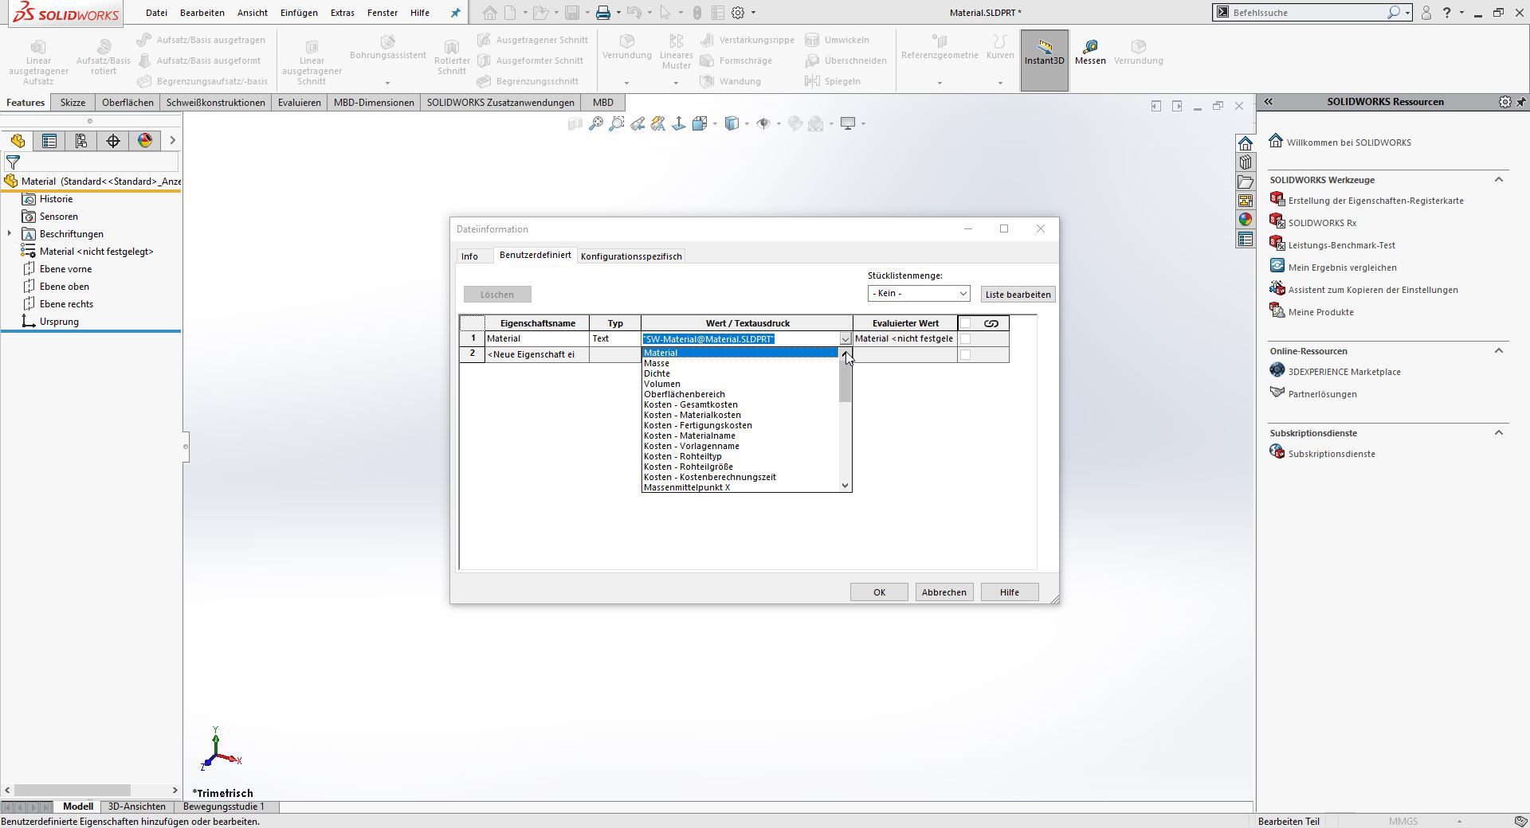Open the Extras menu

(x=343, y=13)
